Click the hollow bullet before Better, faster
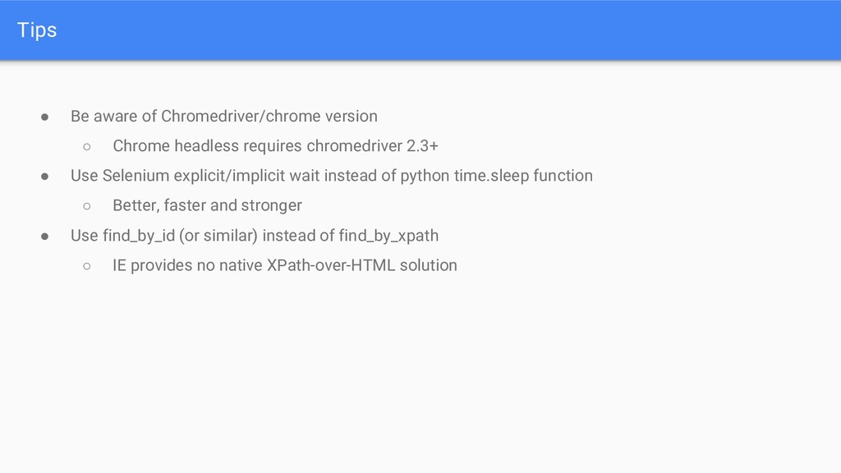Viewport: 841px width, 473px height. point(87,206)
